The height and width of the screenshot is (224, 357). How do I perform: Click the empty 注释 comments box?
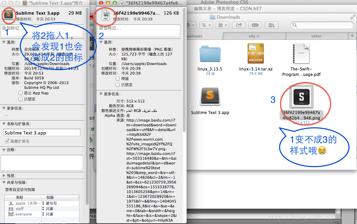tap(42, 163)
